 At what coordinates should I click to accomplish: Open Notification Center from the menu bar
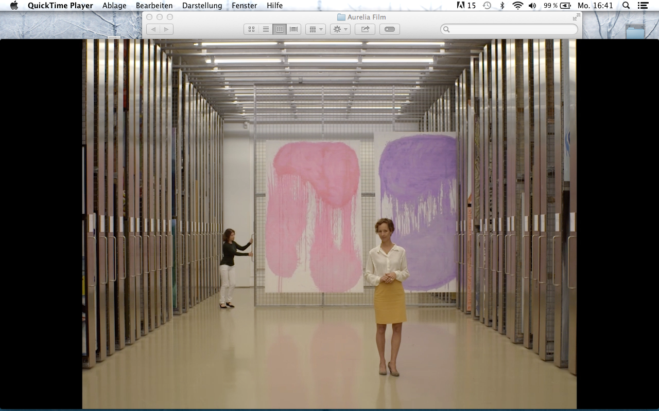(x=643, y=6)
